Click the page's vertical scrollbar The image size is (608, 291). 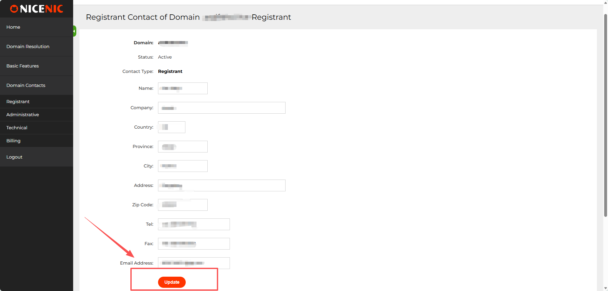pyautogui.click(x=605, y=115)
